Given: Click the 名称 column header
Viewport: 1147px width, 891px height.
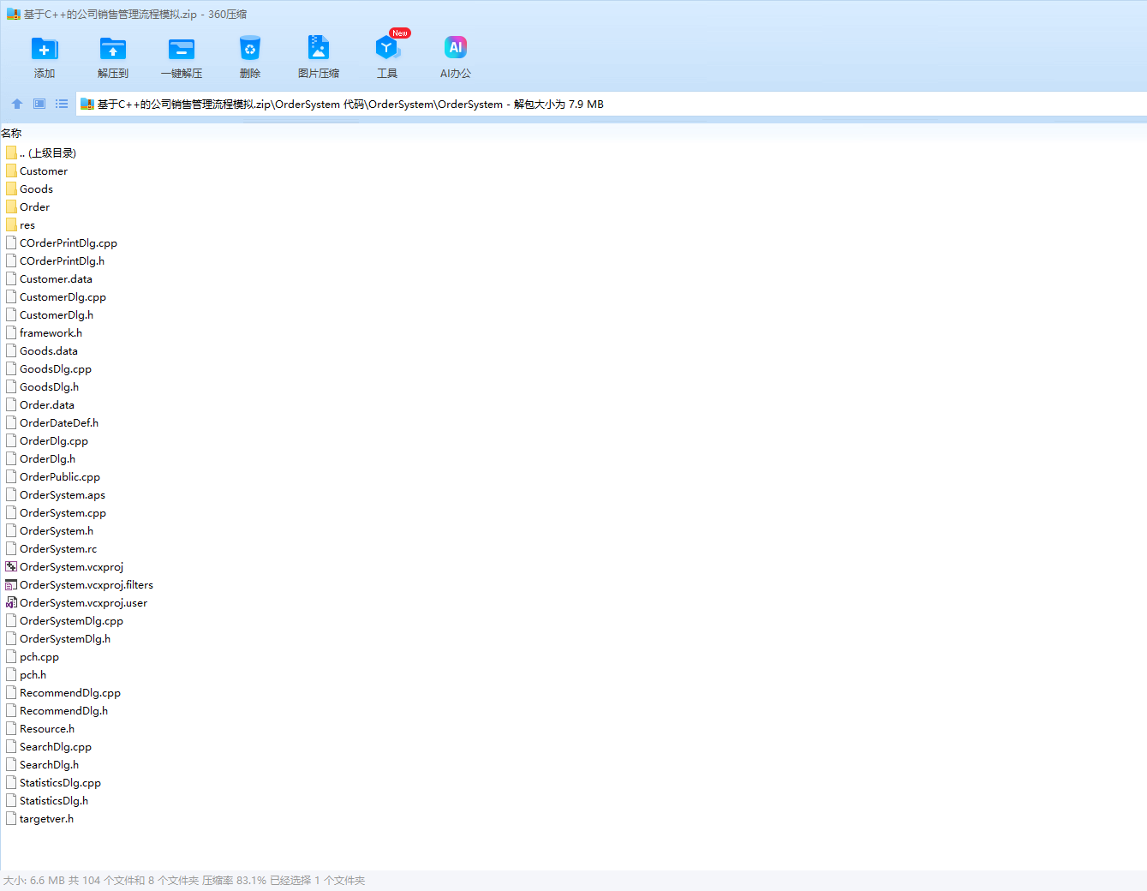Looking at the screenshot, I should pos(11,133).
